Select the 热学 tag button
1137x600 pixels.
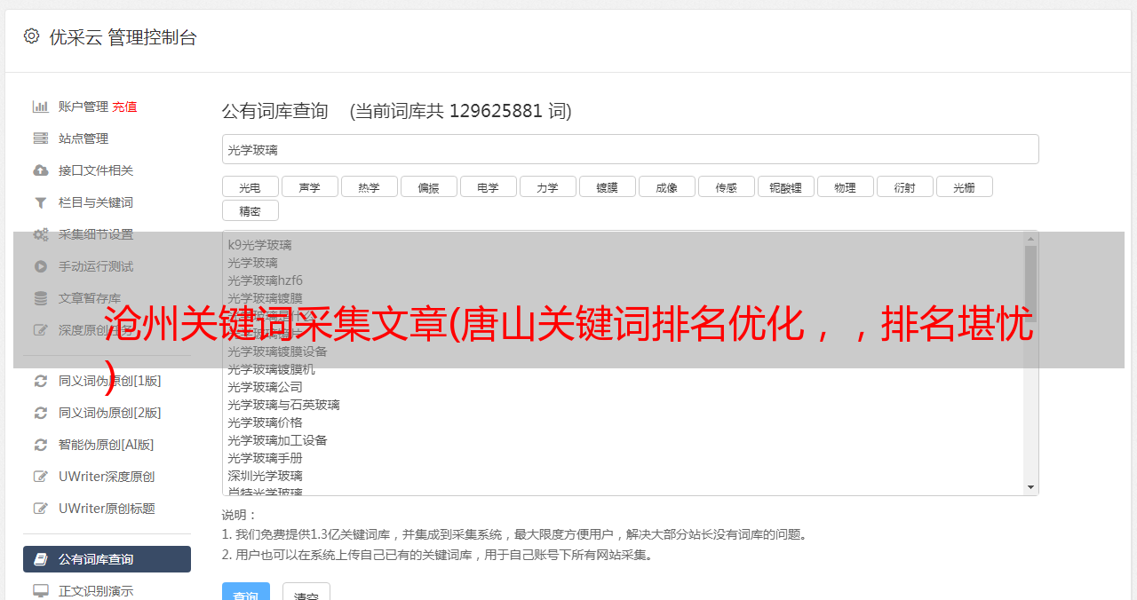click(x=369, y=186)
